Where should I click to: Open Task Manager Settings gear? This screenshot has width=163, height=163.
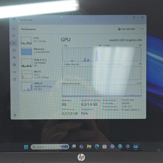pyautogui.click(x=15, y=115)
